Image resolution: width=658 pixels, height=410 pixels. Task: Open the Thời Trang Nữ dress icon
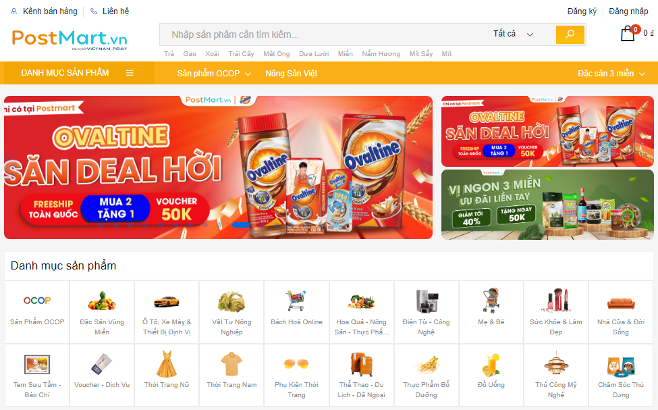point(167,364)
